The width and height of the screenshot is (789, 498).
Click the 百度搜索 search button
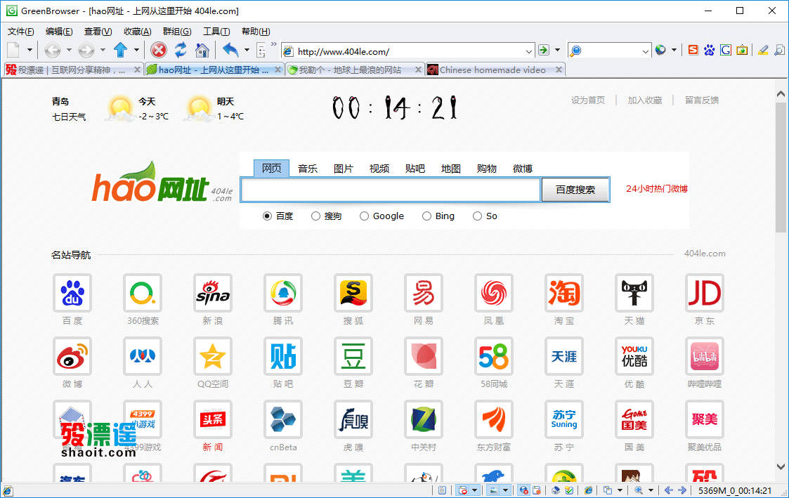(575, 190)
